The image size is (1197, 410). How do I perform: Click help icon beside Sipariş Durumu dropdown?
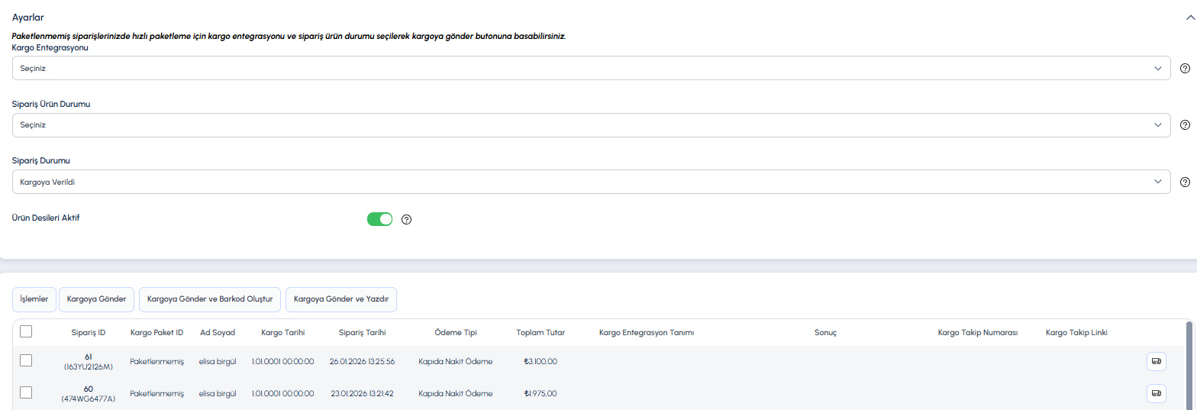[1185, 182]
